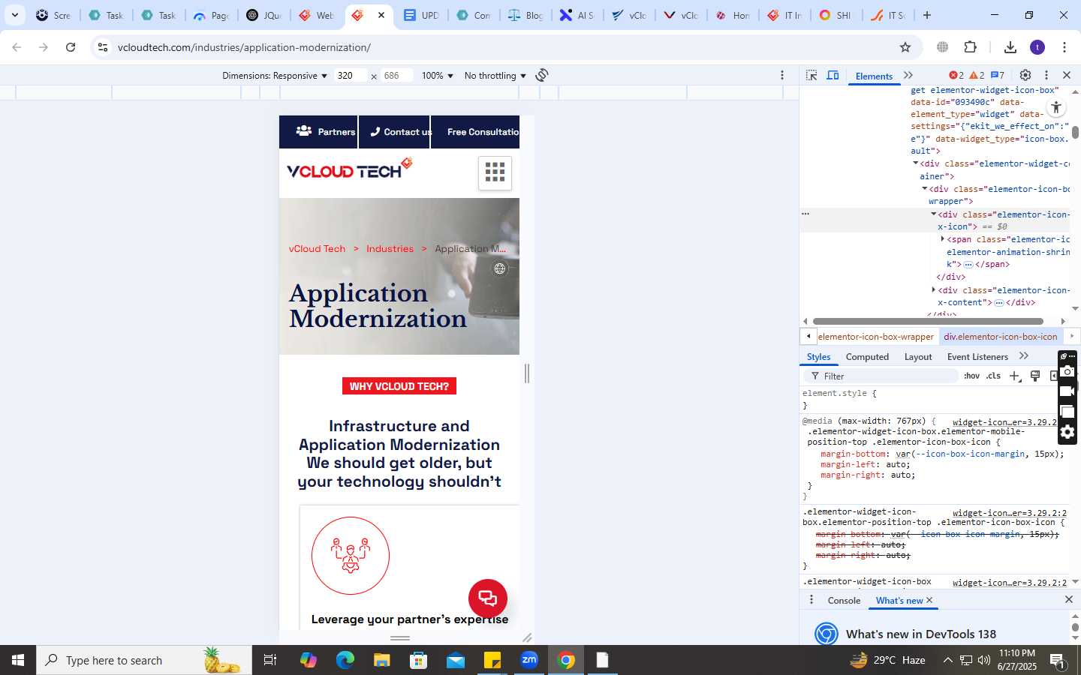
Task: Show more DevTools panels beside Elements
Action: [908, 75]
